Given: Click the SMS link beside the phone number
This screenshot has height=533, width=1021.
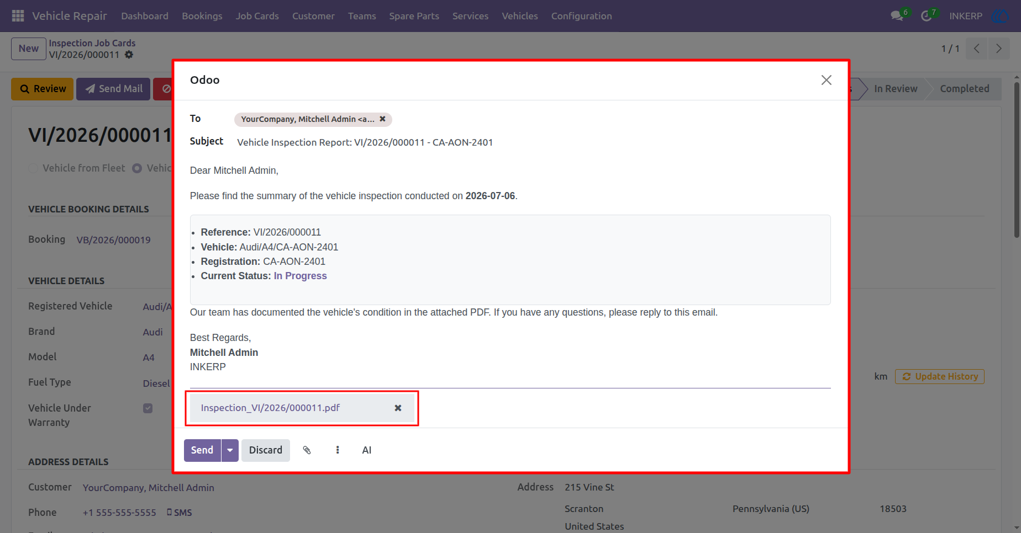Looking at the screenshot, I should click(x=180, y=513).
